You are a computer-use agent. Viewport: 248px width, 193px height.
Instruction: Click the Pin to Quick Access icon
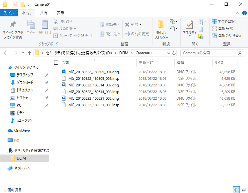coord(13,30)
